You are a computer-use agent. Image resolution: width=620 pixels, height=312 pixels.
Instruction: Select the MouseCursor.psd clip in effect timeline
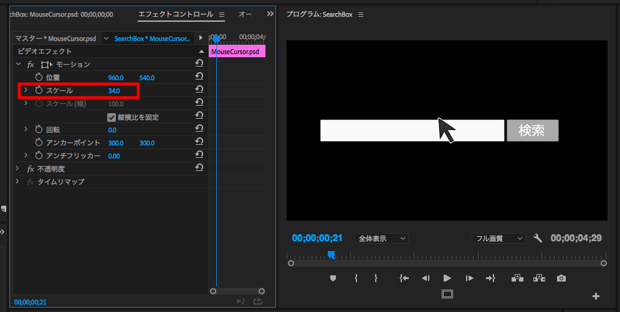(237, 52)
